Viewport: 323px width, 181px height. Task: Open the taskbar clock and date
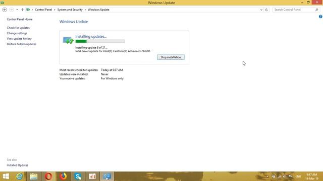pos(312,176)
